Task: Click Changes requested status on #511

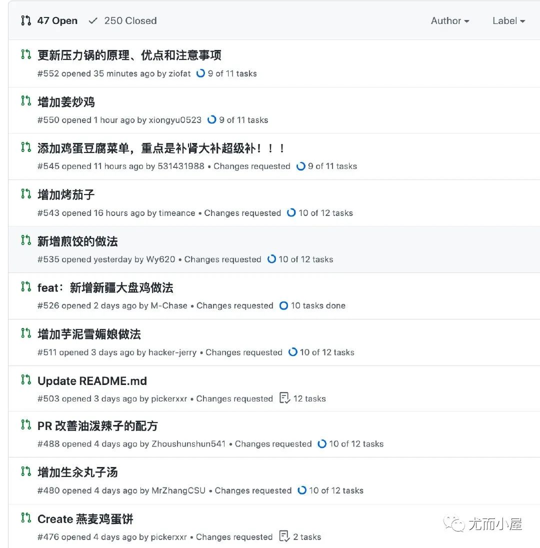Action: click(x=244, y=352)
